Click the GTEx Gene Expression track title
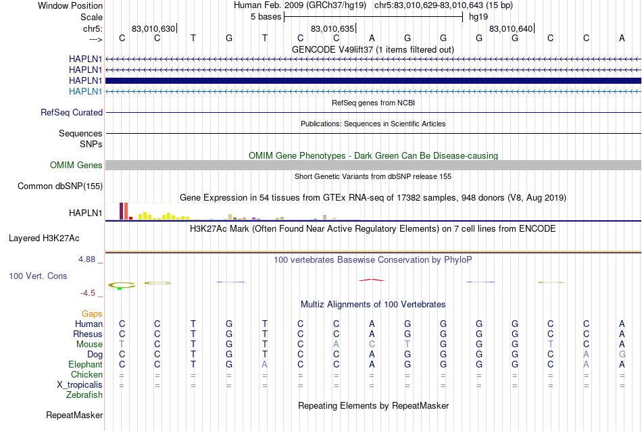The height and width of the screenshot is (431, 642). coord(373,198)
